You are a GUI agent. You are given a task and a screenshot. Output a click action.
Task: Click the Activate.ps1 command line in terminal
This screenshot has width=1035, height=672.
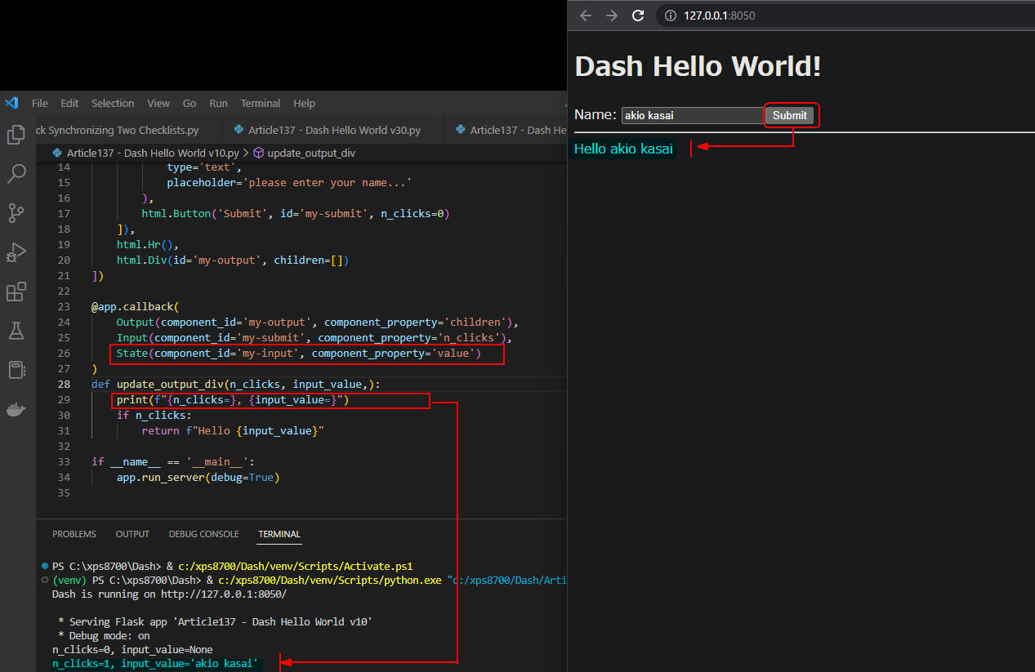click(x=233, y=566)
